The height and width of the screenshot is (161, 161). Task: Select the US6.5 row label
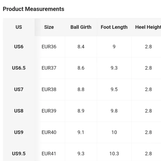tap(19, 68)
